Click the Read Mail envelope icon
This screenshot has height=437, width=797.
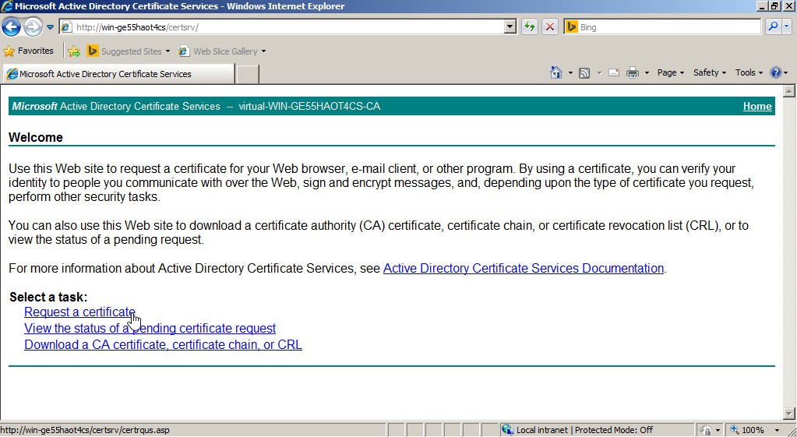pos(614,72)
